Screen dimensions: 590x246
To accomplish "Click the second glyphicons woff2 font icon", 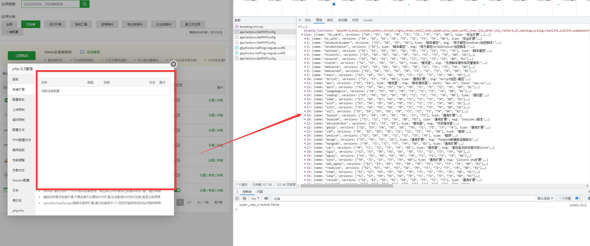I will [237, 53].
